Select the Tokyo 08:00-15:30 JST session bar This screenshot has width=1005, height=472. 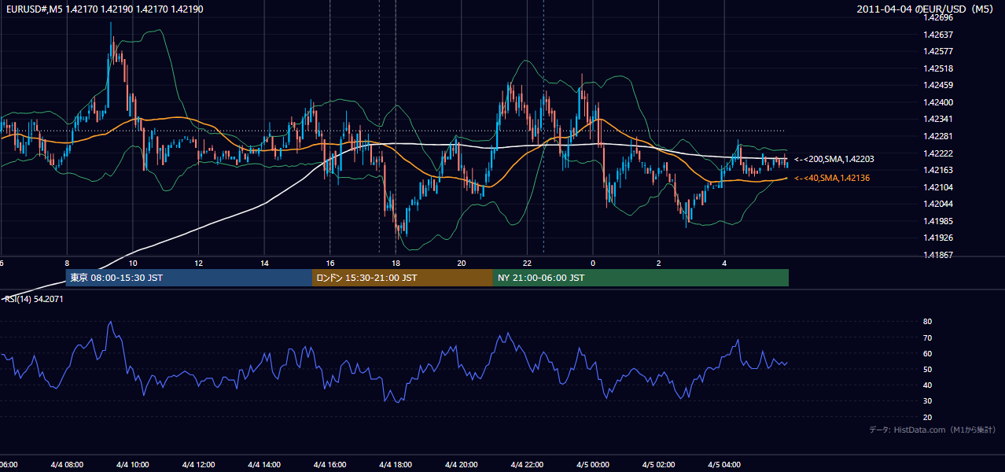tap(189, 278)
